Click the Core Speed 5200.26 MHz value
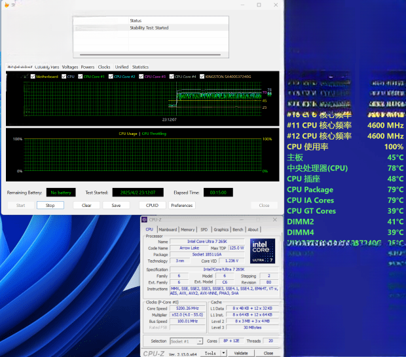 [x=187, y=309]
